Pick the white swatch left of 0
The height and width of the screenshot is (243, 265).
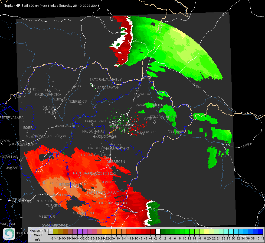click(x=158, y=232)
